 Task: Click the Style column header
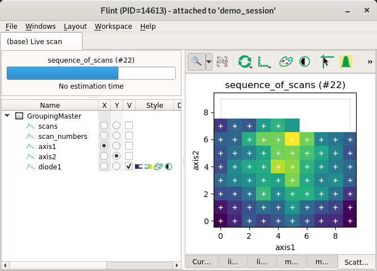(x=155, y=105)
